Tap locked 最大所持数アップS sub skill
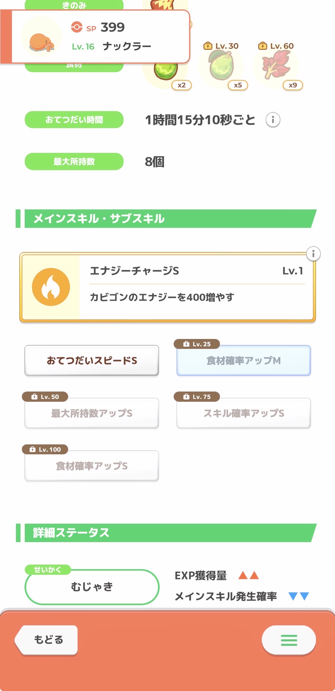The image size is (335, 691). 92,413
